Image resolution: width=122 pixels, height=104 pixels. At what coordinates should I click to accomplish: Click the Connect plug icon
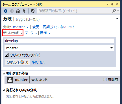(x=24, y=11)
